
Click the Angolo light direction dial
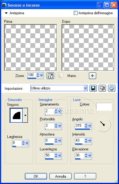pyautogui.click(x=104, y=125)
